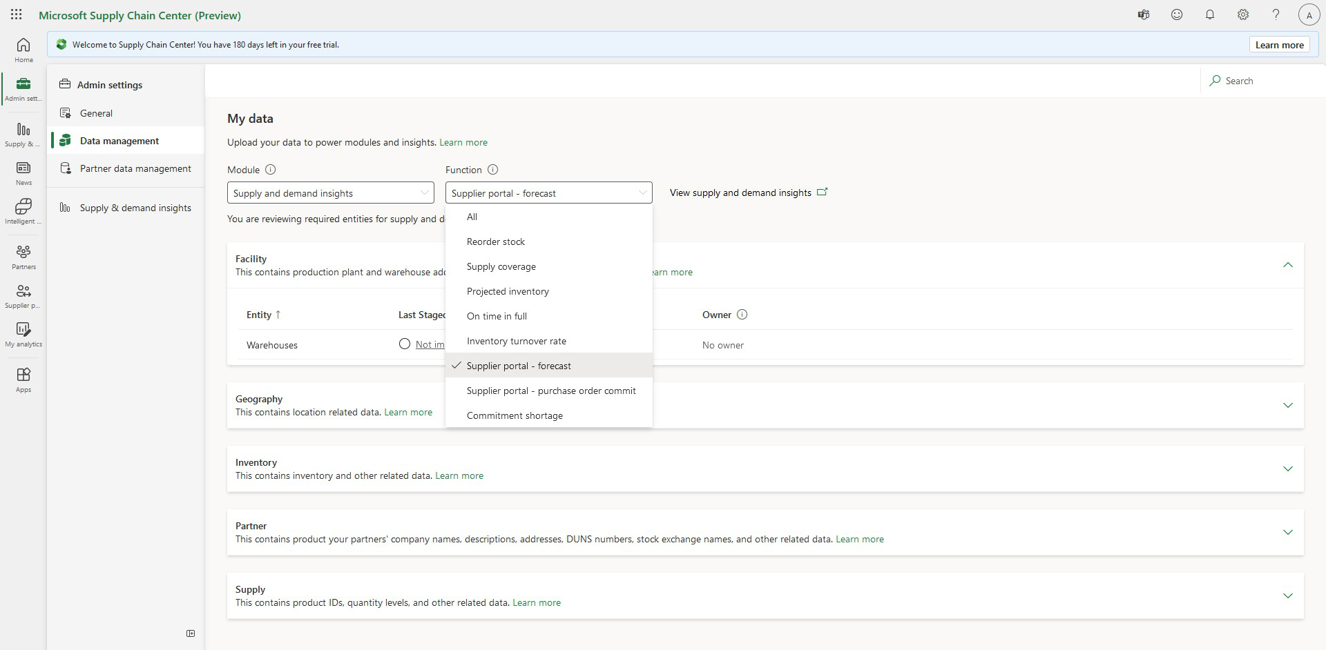Collapse the side navigation panel icon
This screenshot has width=1326, height=650.
(191, 633)
